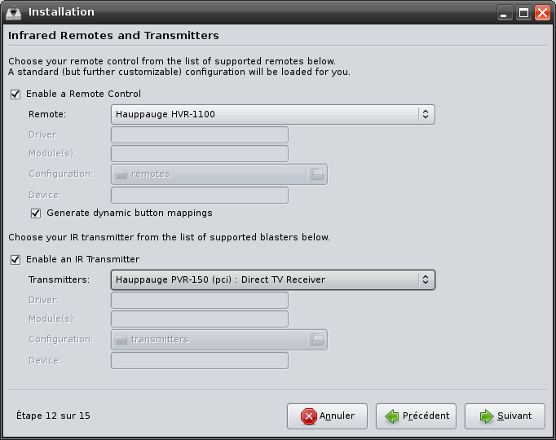
Task: Uncheck Enable a Remote Control
Action: click(15, 95)
